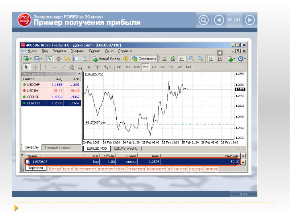Viewport: 290px width, 218px height.
Task: Set timeframe to M15
Action: point(137,67)
